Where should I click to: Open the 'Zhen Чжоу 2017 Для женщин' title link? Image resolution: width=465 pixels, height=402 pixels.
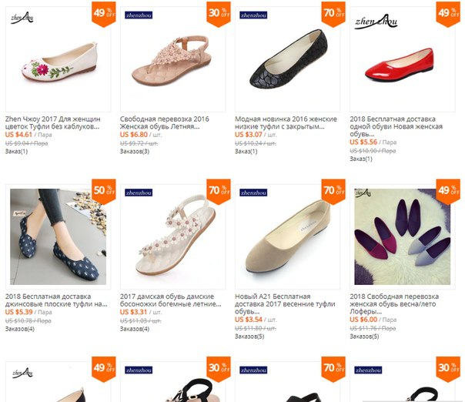click(x=53, y=122)
